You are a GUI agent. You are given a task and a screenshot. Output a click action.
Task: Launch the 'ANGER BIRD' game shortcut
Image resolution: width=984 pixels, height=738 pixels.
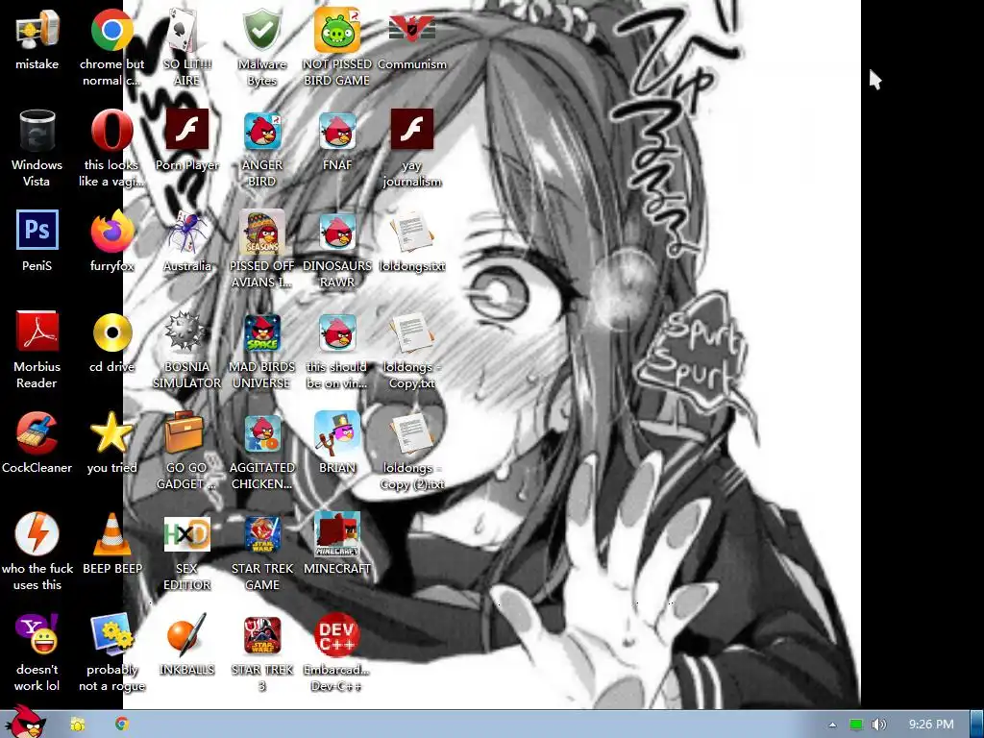click(x=261, y=131)
